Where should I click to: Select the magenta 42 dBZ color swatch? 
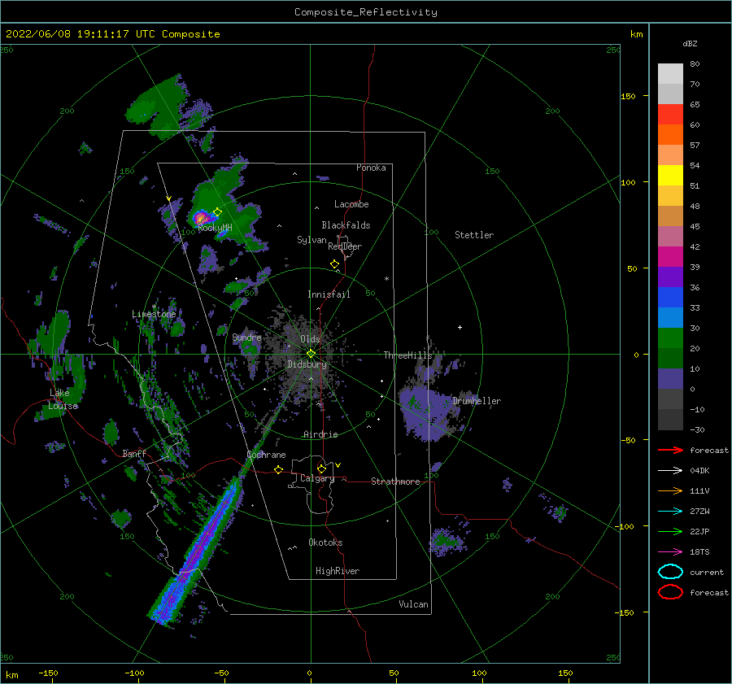coord(670,256)
